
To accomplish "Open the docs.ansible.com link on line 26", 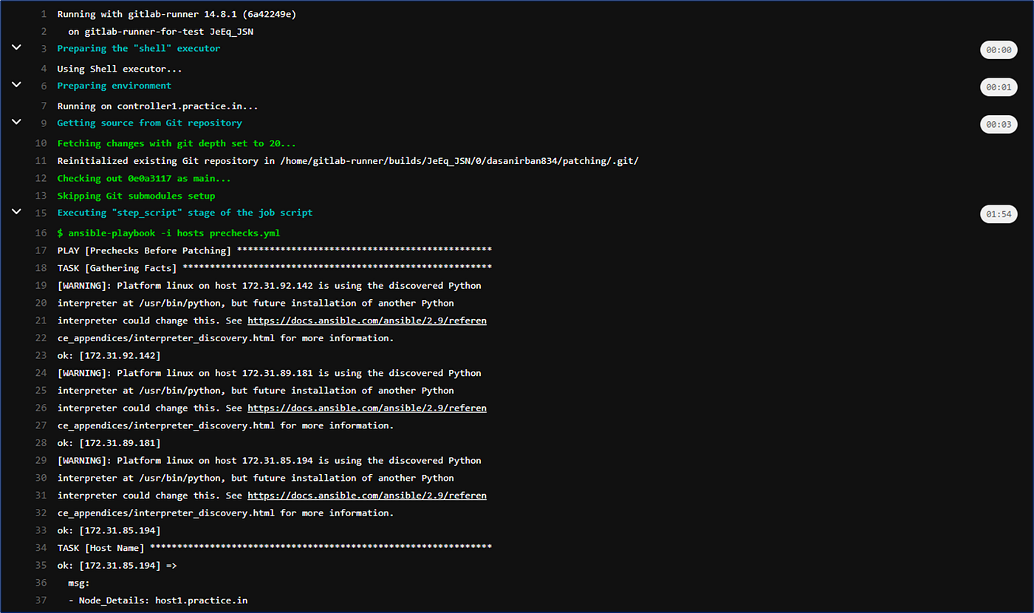I will (367, 408).
